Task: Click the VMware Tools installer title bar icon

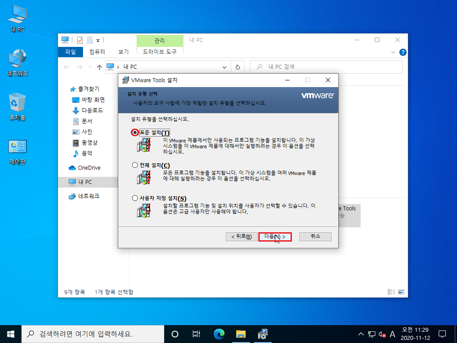Action: [x=125, y=80]
